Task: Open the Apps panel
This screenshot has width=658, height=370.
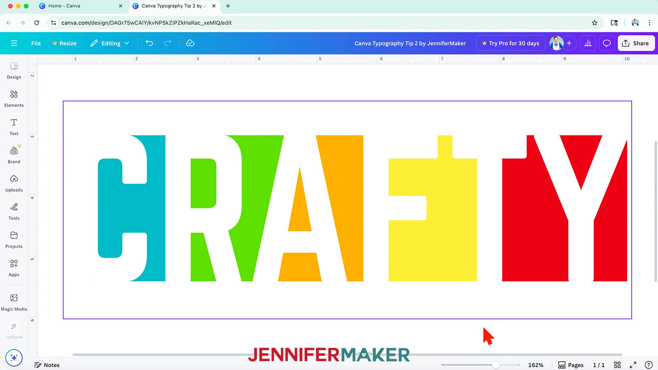Action: [14, 268]
